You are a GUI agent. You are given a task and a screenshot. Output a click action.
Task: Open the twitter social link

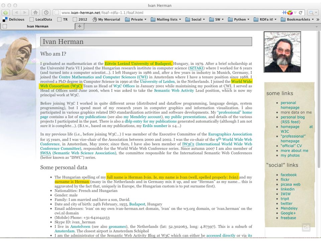(x=287, y=204)
